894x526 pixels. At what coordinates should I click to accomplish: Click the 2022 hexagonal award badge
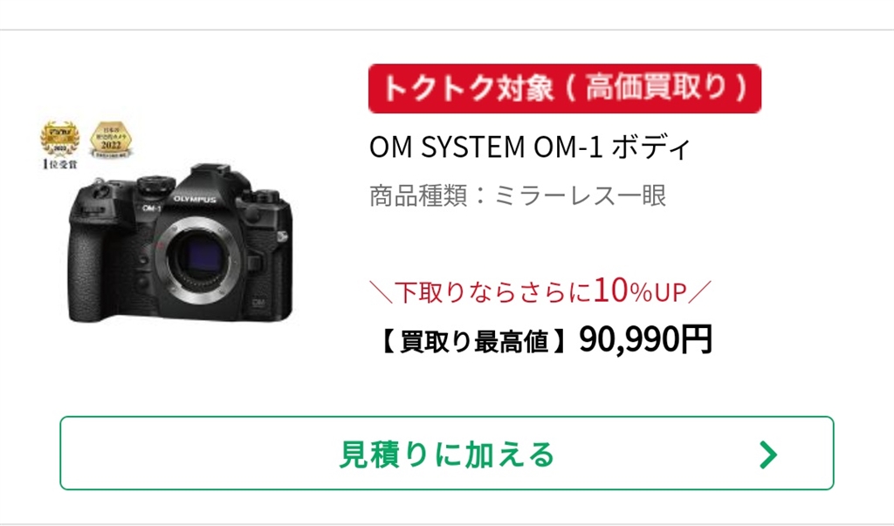tap(111, 140)
